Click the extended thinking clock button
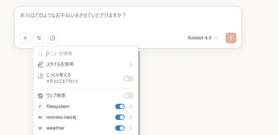 (x=52, y=38)
